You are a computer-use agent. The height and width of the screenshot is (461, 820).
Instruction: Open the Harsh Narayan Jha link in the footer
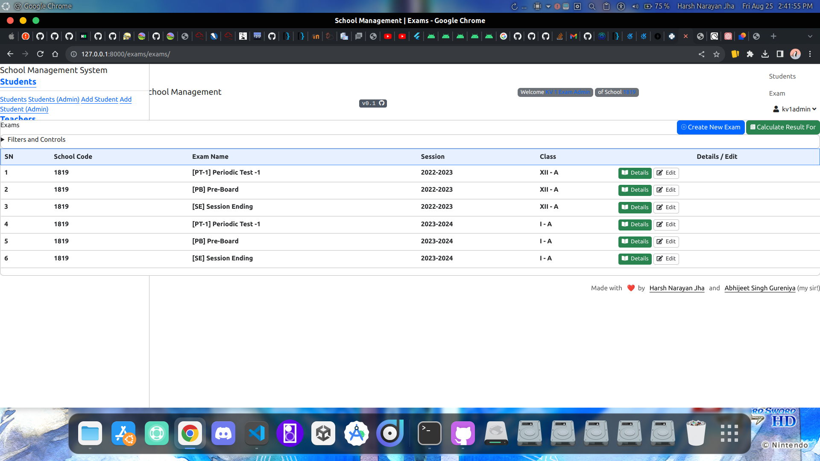676,288
